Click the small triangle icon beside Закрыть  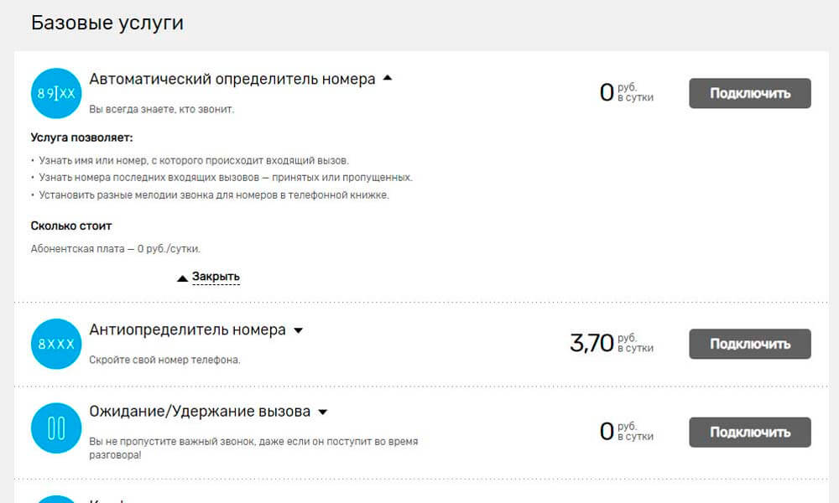click(182, 278)
